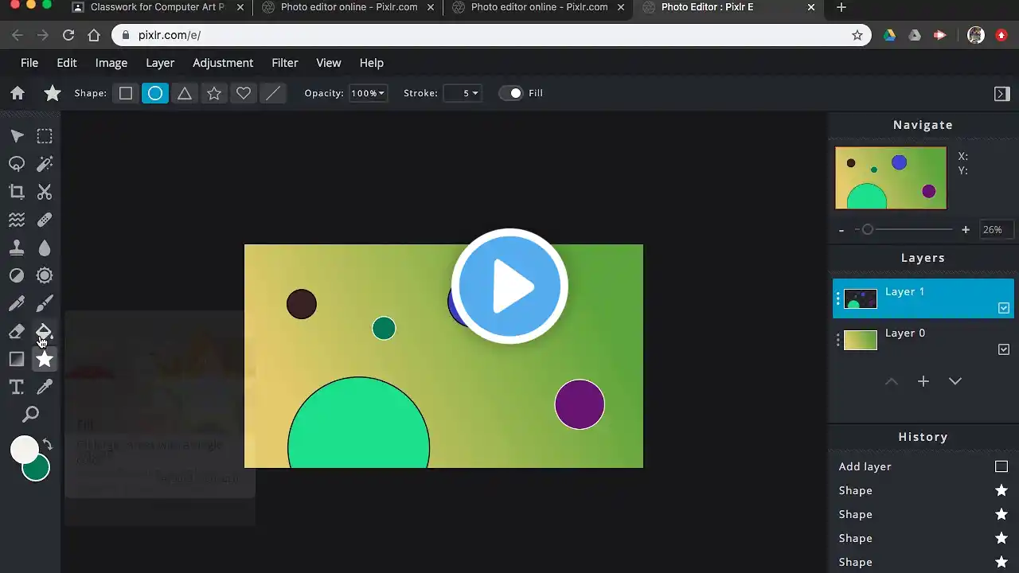Choose the ellipse shape option
1019x573 pixels.
coord(155,93)
